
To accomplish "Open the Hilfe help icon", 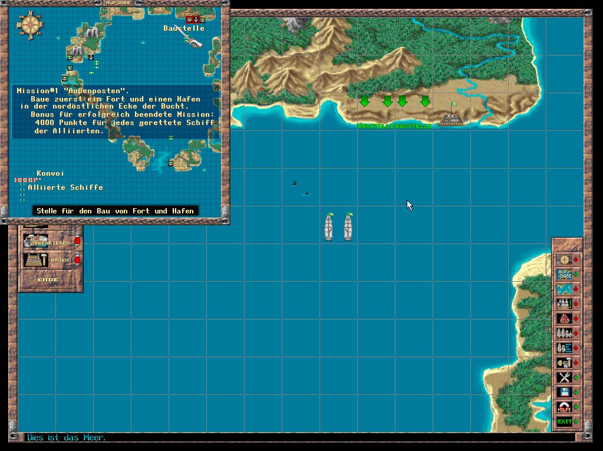I will point(564,407).
